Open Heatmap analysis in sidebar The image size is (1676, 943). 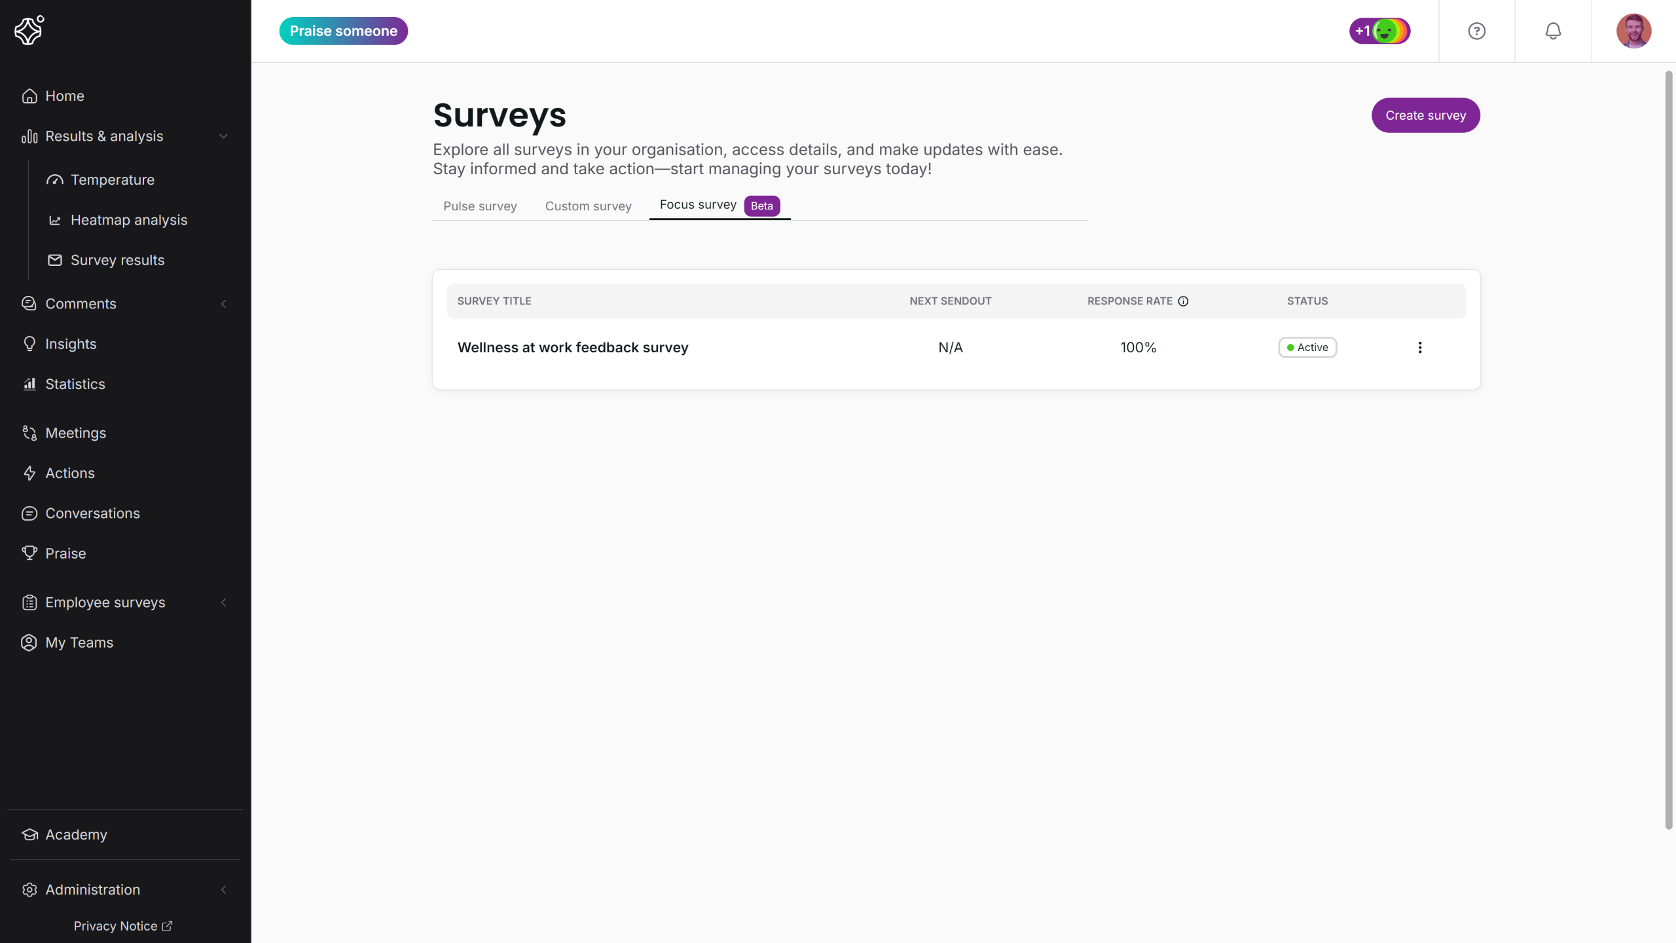point(128,220)
